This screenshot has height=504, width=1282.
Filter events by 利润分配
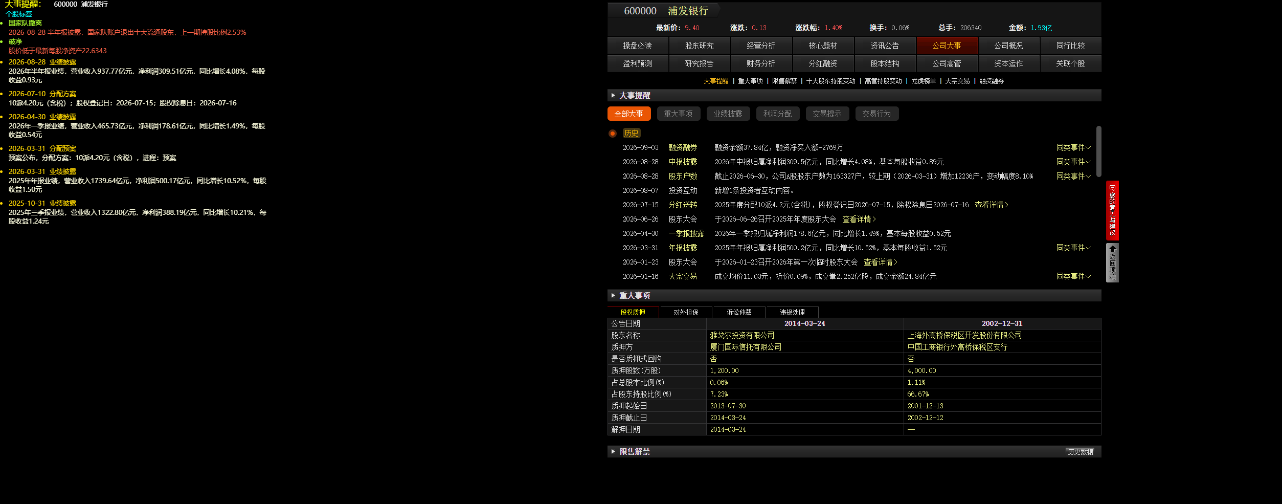coord(778,114)
